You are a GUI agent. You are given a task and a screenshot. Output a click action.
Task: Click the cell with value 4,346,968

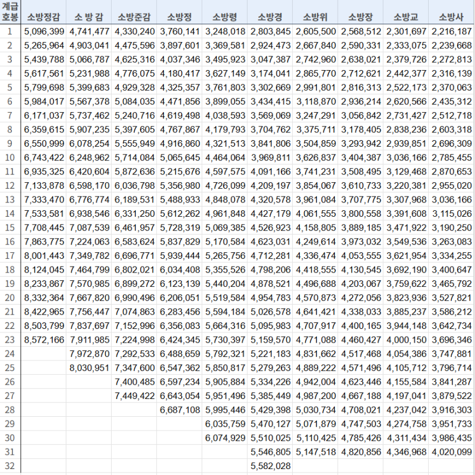[x=406, y=452]
